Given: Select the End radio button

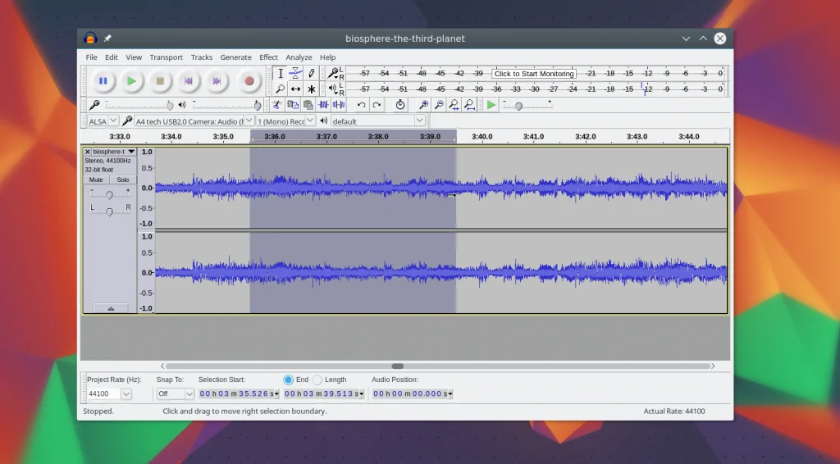Looking at the screenshot, I should (288, 380).
